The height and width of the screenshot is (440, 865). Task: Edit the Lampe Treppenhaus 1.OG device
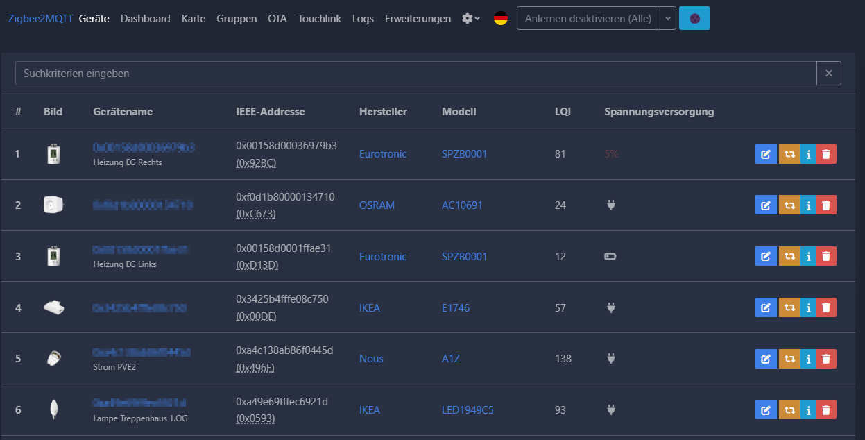(765, 409)
